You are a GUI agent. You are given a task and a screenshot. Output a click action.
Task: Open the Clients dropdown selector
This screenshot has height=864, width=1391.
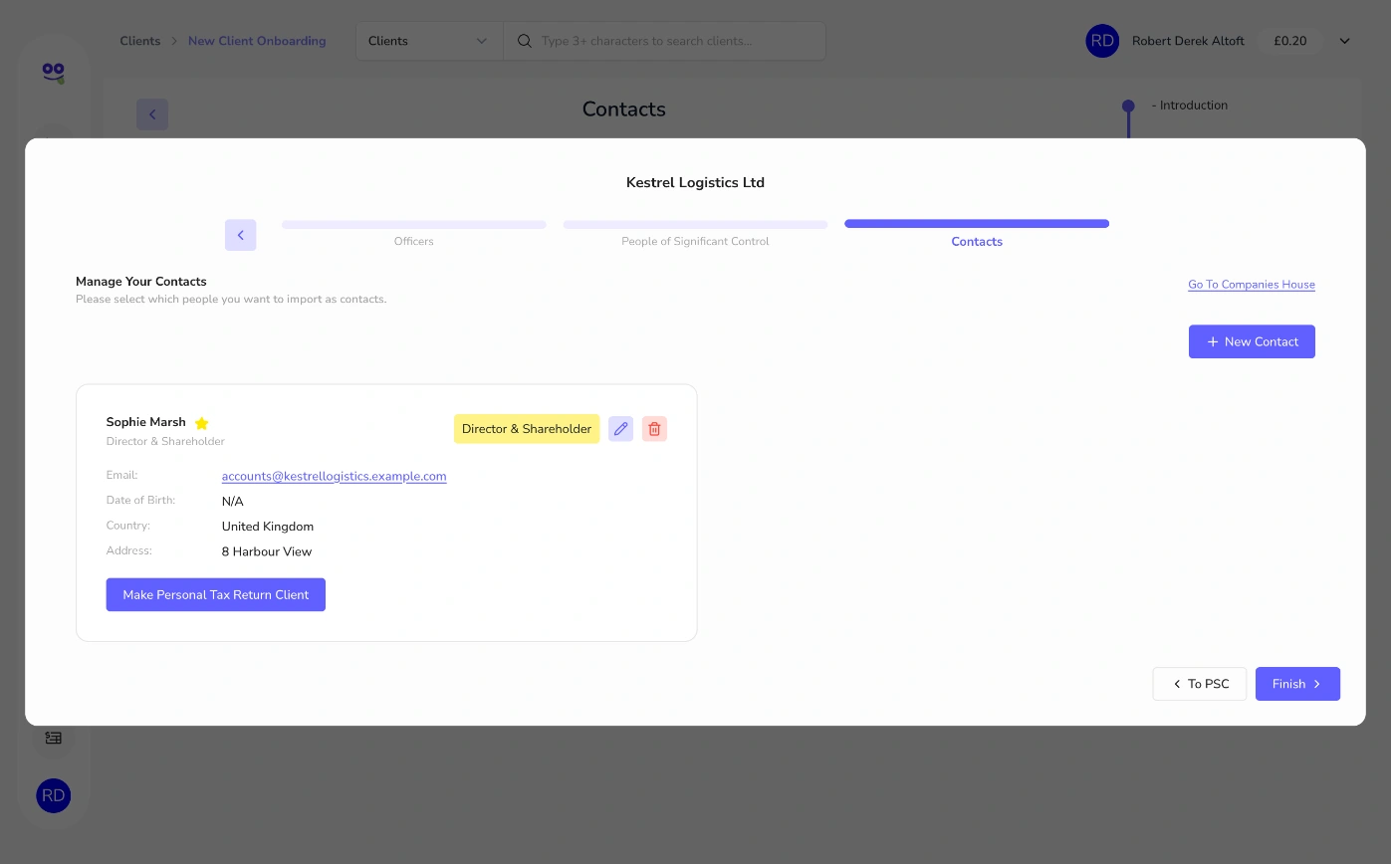[x=429, y=41]
